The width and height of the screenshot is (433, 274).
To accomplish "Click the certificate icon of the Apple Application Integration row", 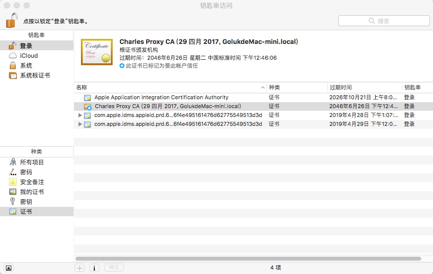I will (x=87, y=98).
